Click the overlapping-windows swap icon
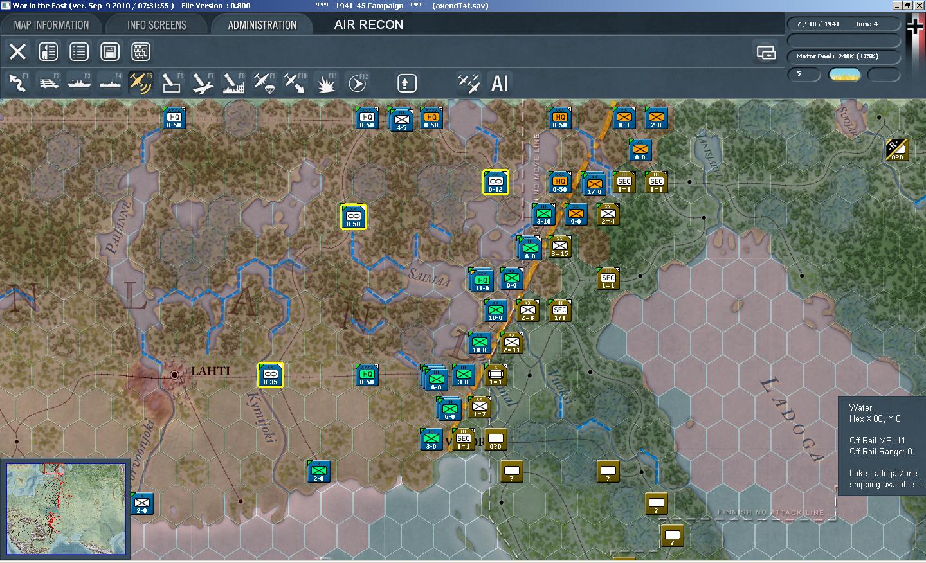This screenshot has height=563, width=926. pos(766,52)
